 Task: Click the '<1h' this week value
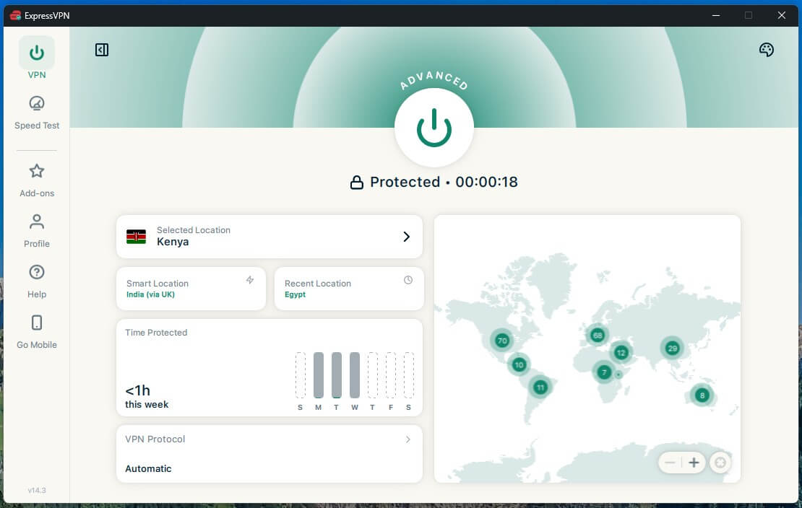coord(137,390)
